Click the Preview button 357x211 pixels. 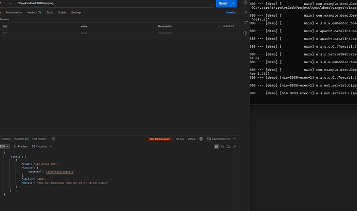[x=21, y=146]
